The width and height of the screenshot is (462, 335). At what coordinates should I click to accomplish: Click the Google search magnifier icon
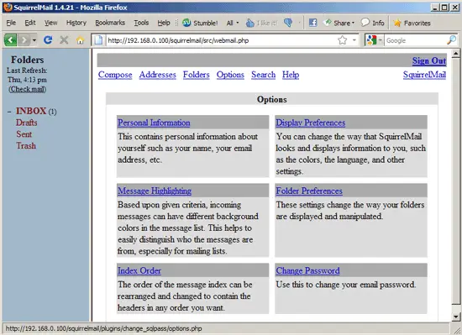tap(451, 40)
